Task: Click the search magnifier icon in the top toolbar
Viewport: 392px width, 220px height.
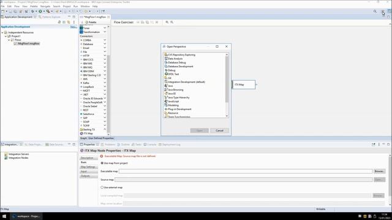Action: [375, 11]
